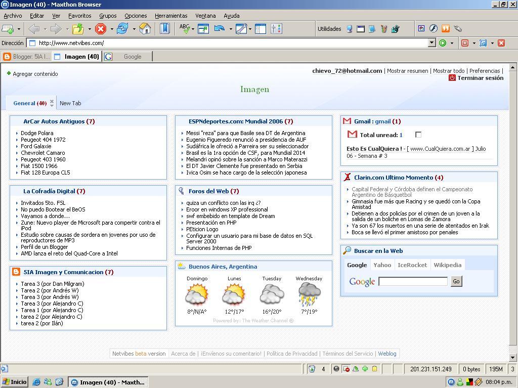Open the Stop button dropdown arrow

pyautogui.click(x=112, y=29)
